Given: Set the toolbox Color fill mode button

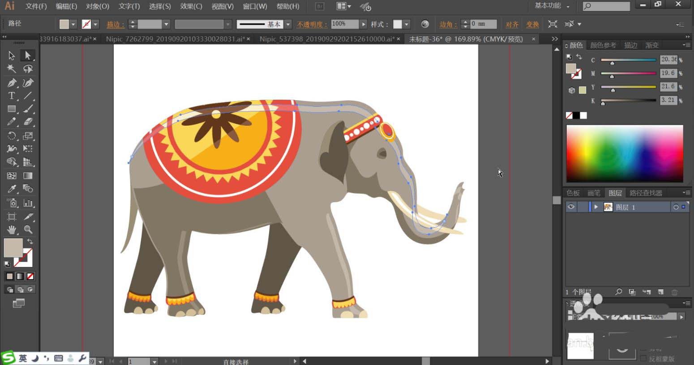Looking at the screenshot, I should pos(9,276).
